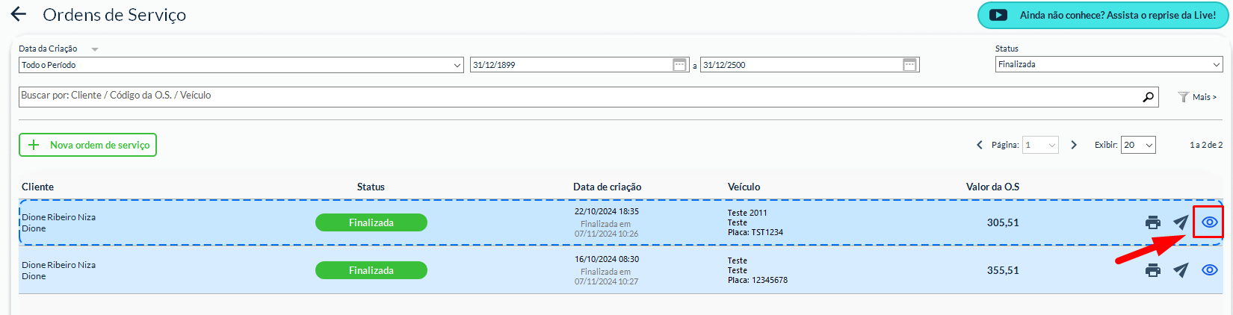1233x315 pixels.
Task: Go to the previous page arrow
Action: [980, 145]
